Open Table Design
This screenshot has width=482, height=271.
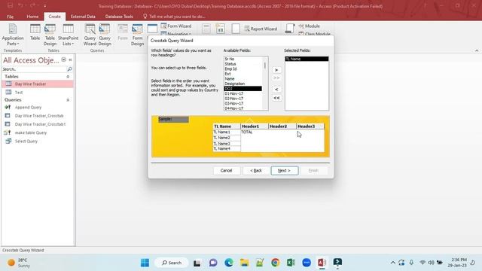click(50, 35)
